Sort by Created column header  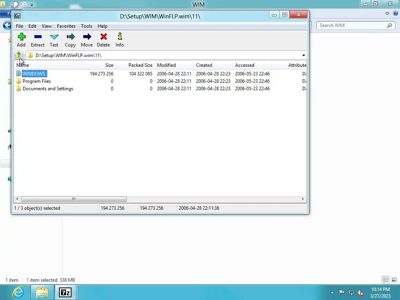click(213, 65)
